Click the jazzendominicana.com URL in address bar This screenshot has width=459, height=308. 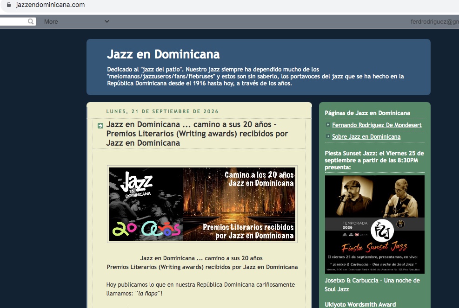[x=50, y=5]
